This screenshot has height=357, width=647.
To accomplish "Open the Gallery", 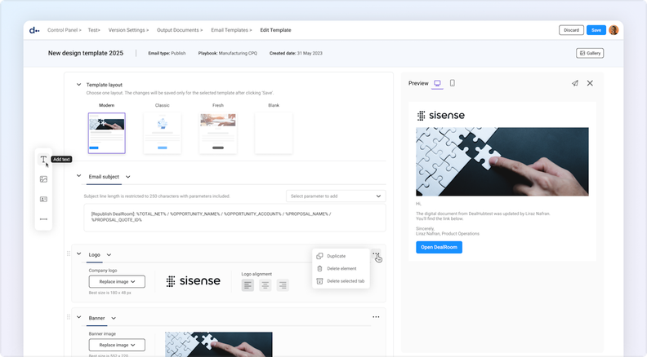I will (x=590, y=53).
